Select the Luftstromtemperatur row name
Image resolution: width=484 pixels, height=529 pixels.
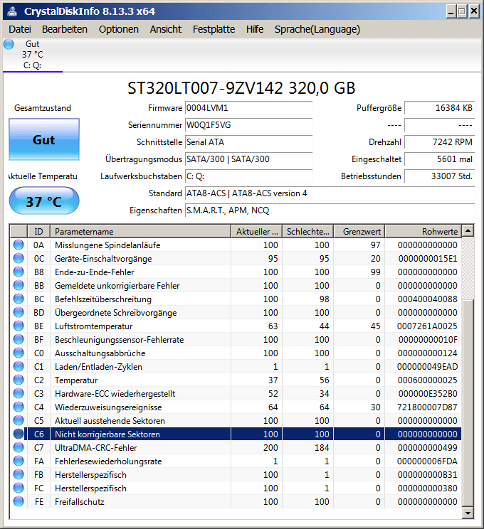(93, 326)
